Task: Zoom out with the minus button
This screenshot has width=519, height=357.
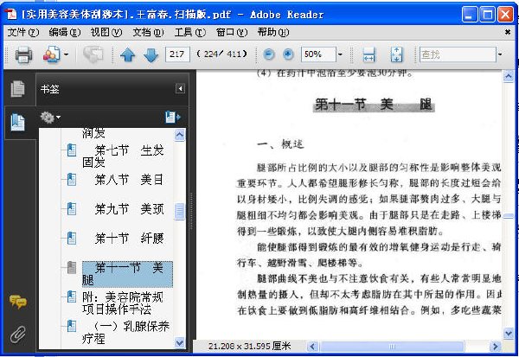Action: 268,54
